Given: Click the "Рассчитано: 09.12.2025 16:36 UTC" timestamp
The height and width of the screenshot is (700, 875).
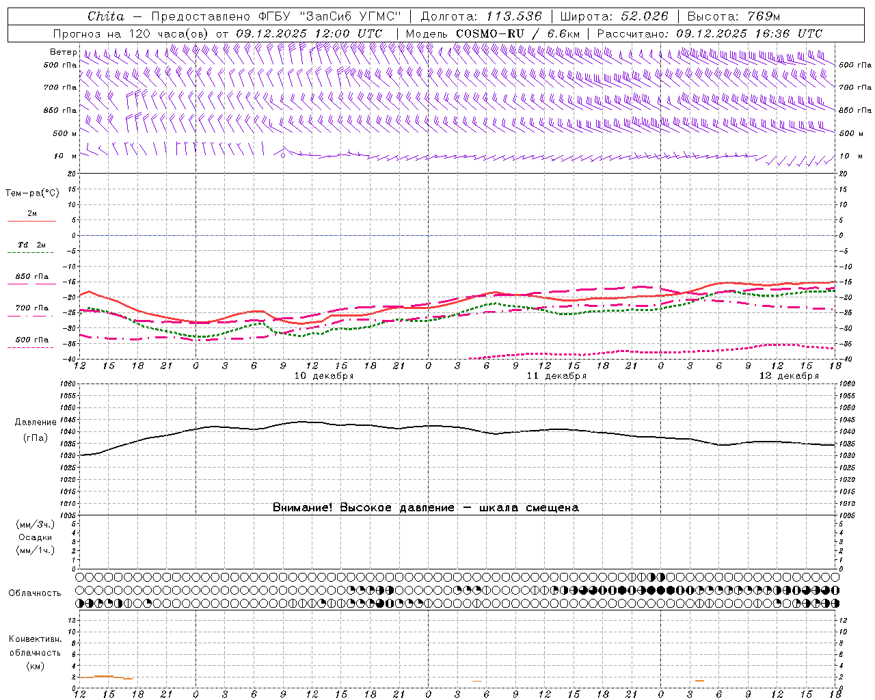Looking at the screenshot, I should 710,33.
